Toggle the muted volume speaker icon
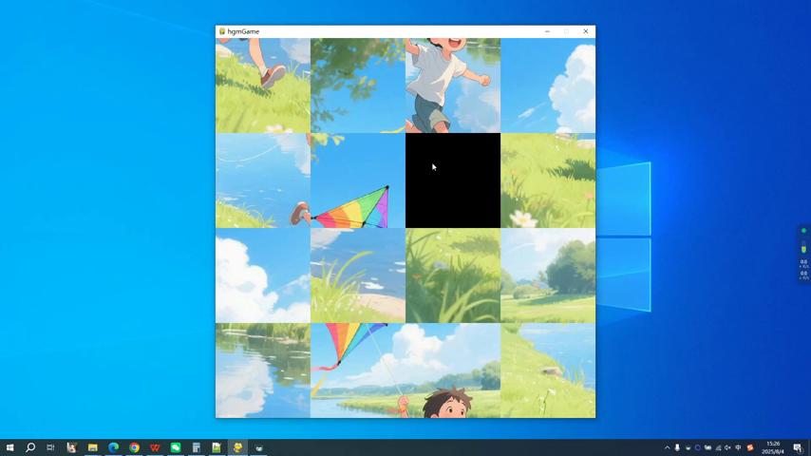This screenshot has height=456, width=811. coord(728,447)
